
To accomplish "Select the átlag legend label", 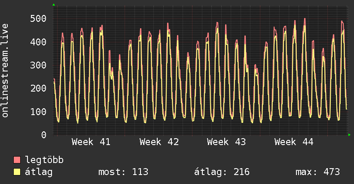I will tap(39, 172).
